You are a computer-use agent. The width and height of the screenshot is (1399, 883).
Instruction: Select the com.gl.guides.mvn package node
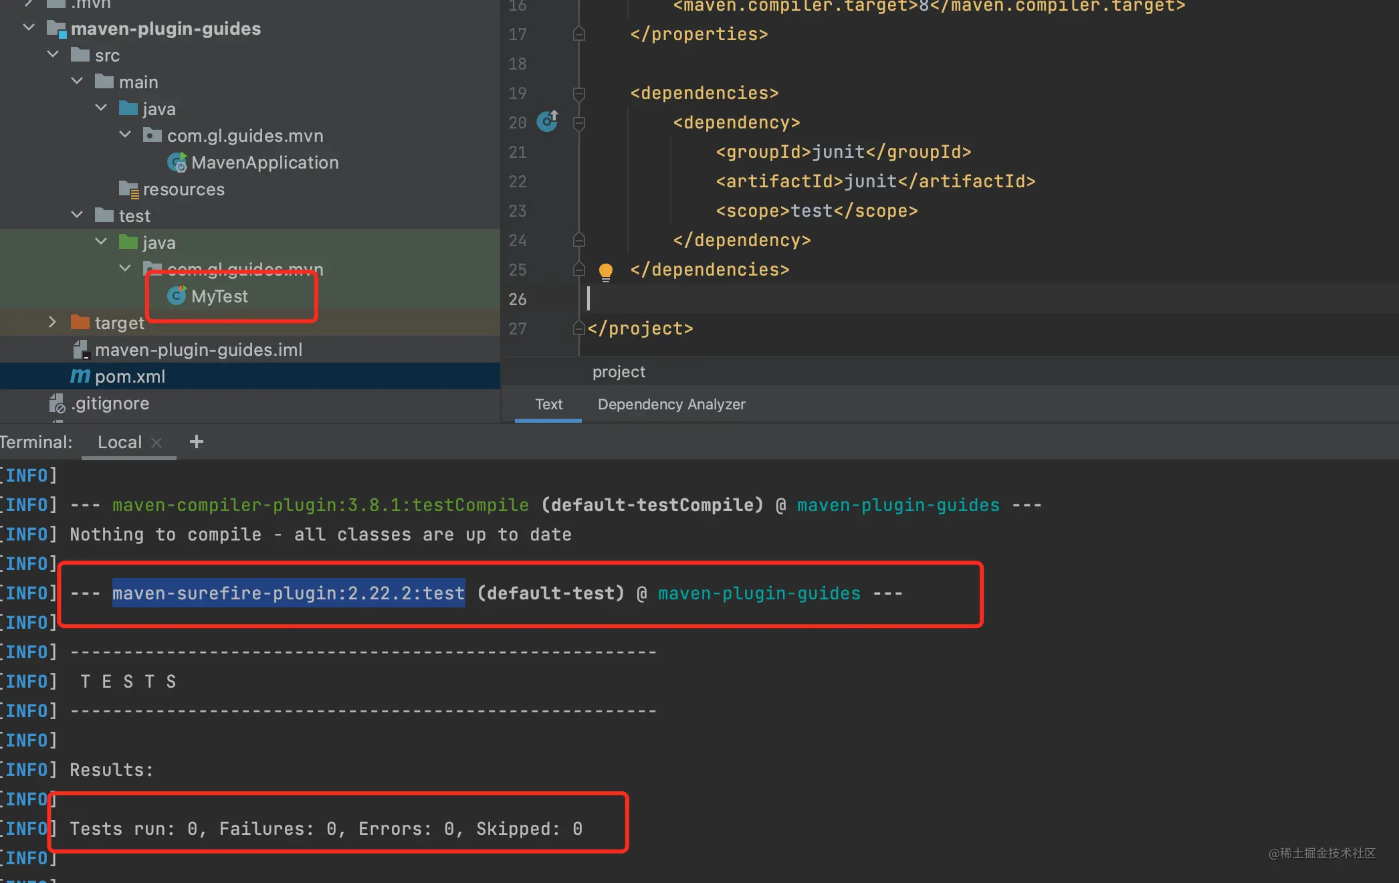tap(244, 268)
